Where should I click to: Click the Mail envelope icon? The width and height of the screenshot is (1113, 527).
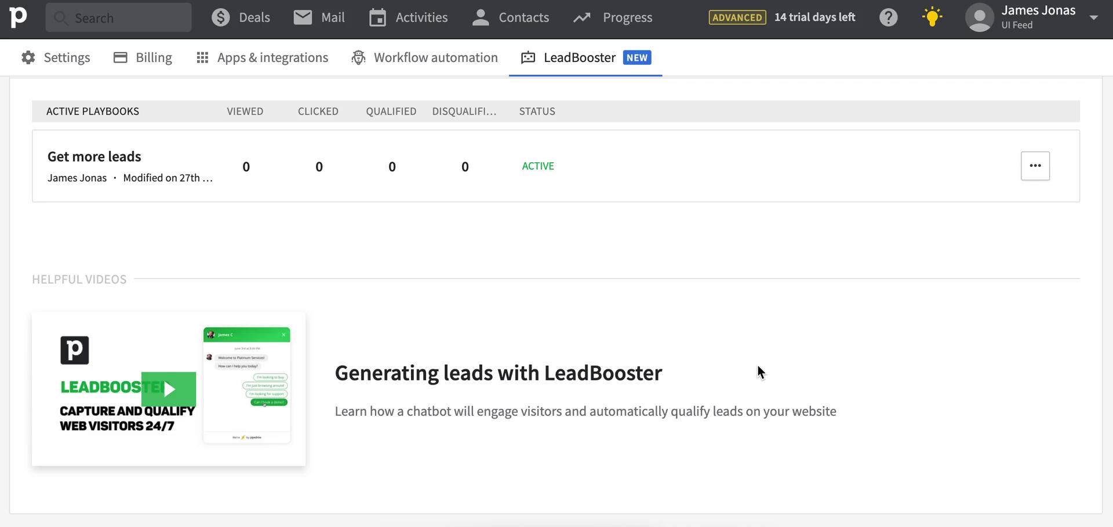(303, 17)
